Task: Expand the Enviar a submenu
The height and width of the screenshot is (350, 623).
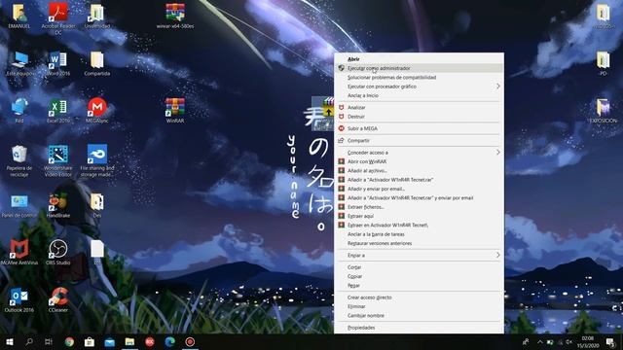Action: tap(420, 256)
